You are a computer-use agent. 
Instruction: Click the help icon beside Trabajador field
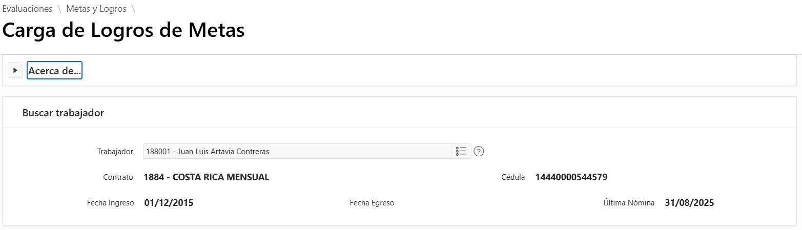pos(479,151)
